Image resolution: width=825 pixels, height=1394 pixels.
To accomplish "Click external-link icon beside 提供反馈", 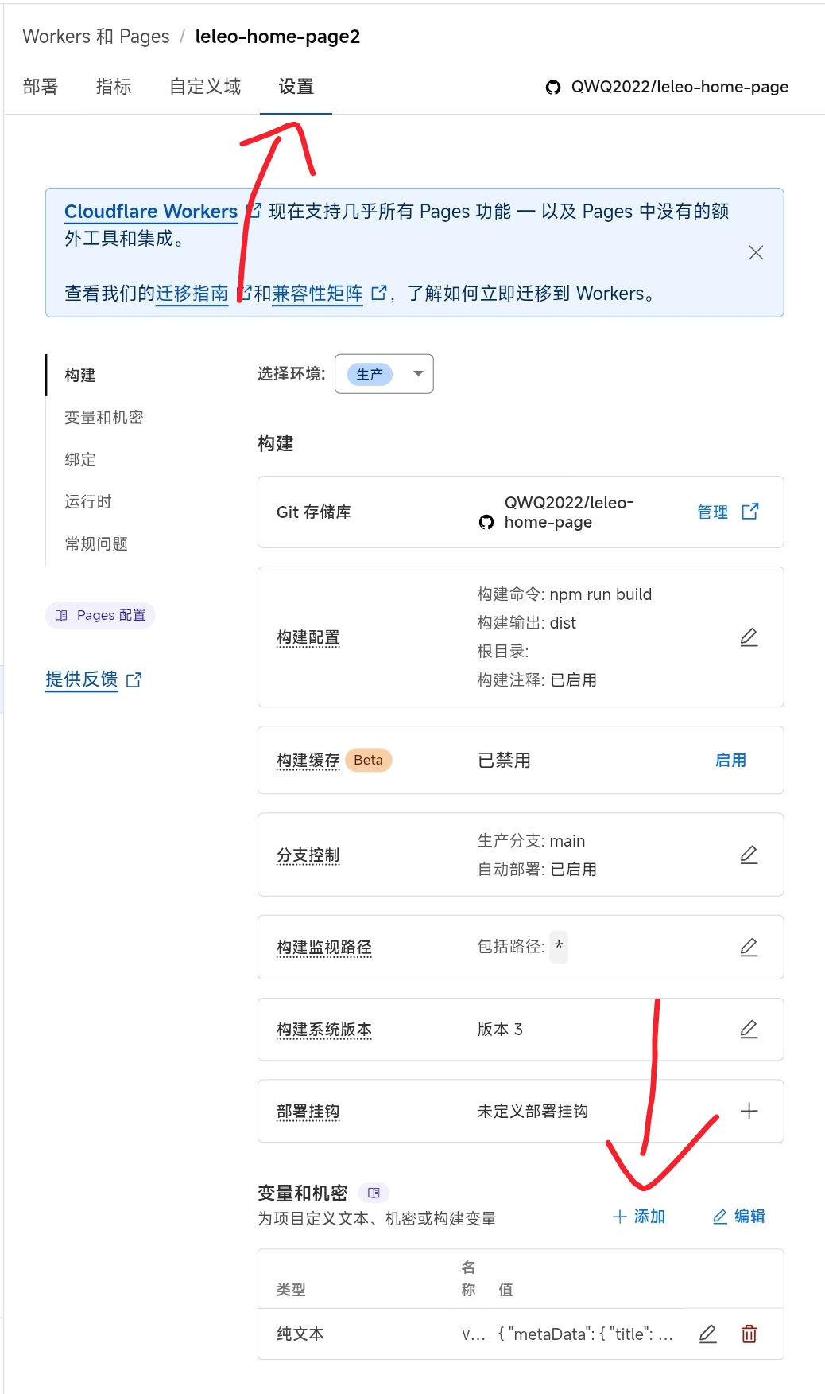I will [134, 680].
